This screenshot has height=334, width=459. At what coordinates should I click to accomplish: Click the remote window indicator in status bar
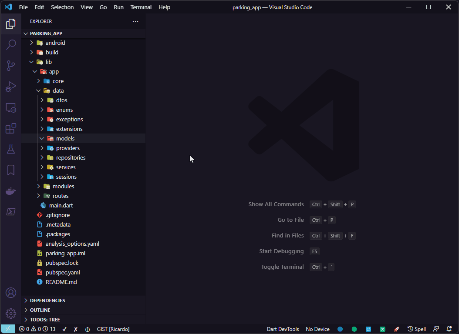tap(8, 329)
